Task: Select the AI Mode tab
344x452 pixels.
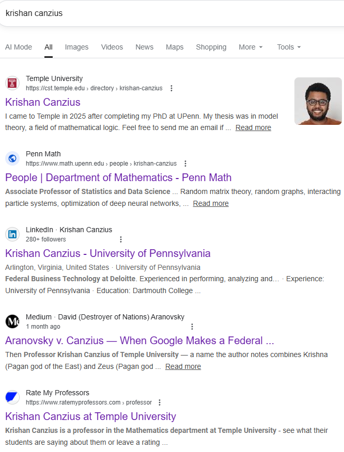Action: (19, 47)
